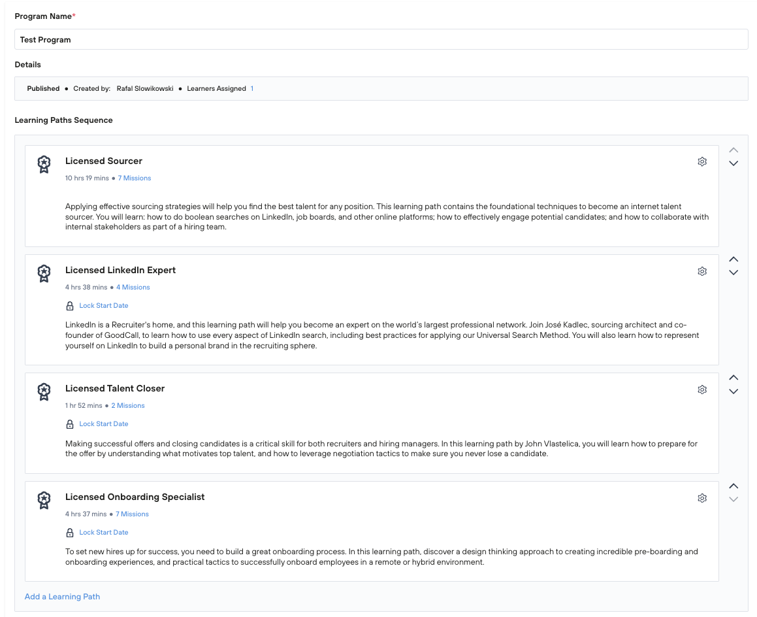Click the Licensed Talent Closer badge icon
This screenshot has width=757, height=617.
pos(44,392)
